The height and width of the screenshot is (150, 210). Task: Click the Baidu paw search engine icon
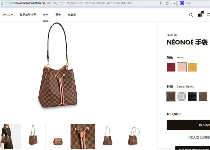182,3
